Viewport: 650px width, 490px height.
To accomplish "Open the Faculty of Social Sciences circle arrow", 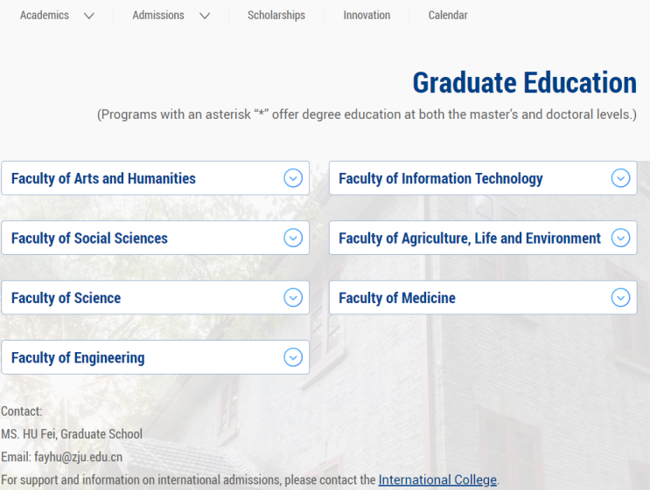I will point(293,238).
